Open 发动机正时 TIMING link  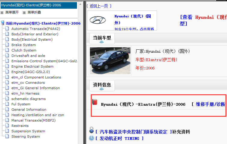(119, 138)
